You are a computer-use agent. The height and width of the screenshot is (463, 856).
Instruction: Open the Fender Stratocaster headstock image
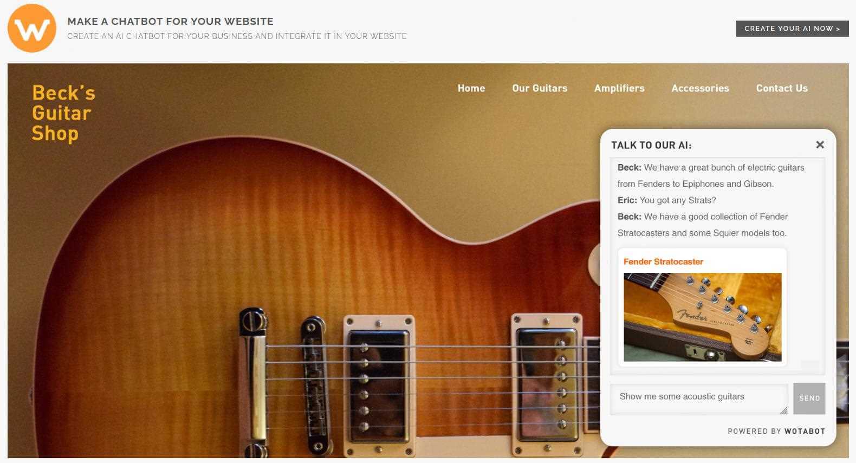pyautogui.click(x=702, y=317)
